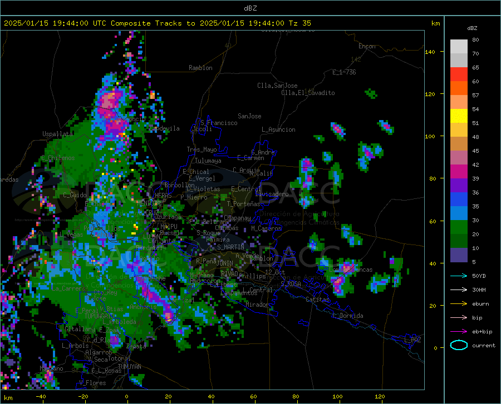Viewport: 501px width, 404px height.
Task: Click the 'Chapanay' map label
Action: point(237,218)
